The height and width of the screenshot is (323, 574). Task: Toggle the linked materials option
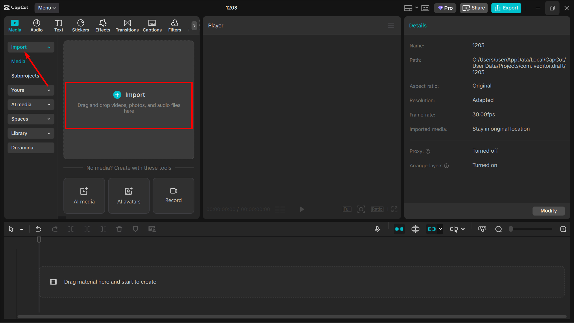[x=432, y=229]
